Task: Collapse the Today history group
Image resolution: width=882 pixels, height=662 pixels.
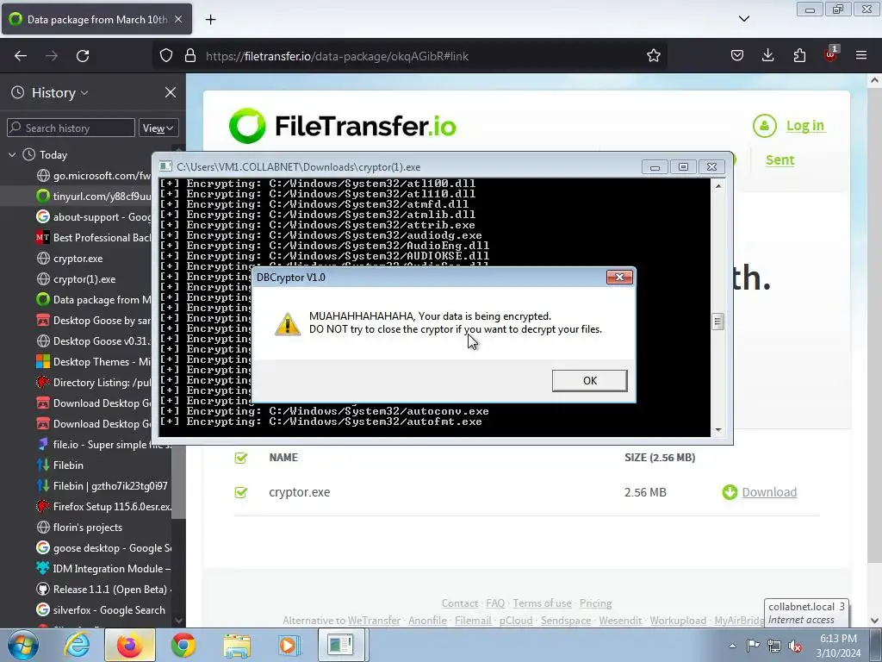Action: pos(12,155)
